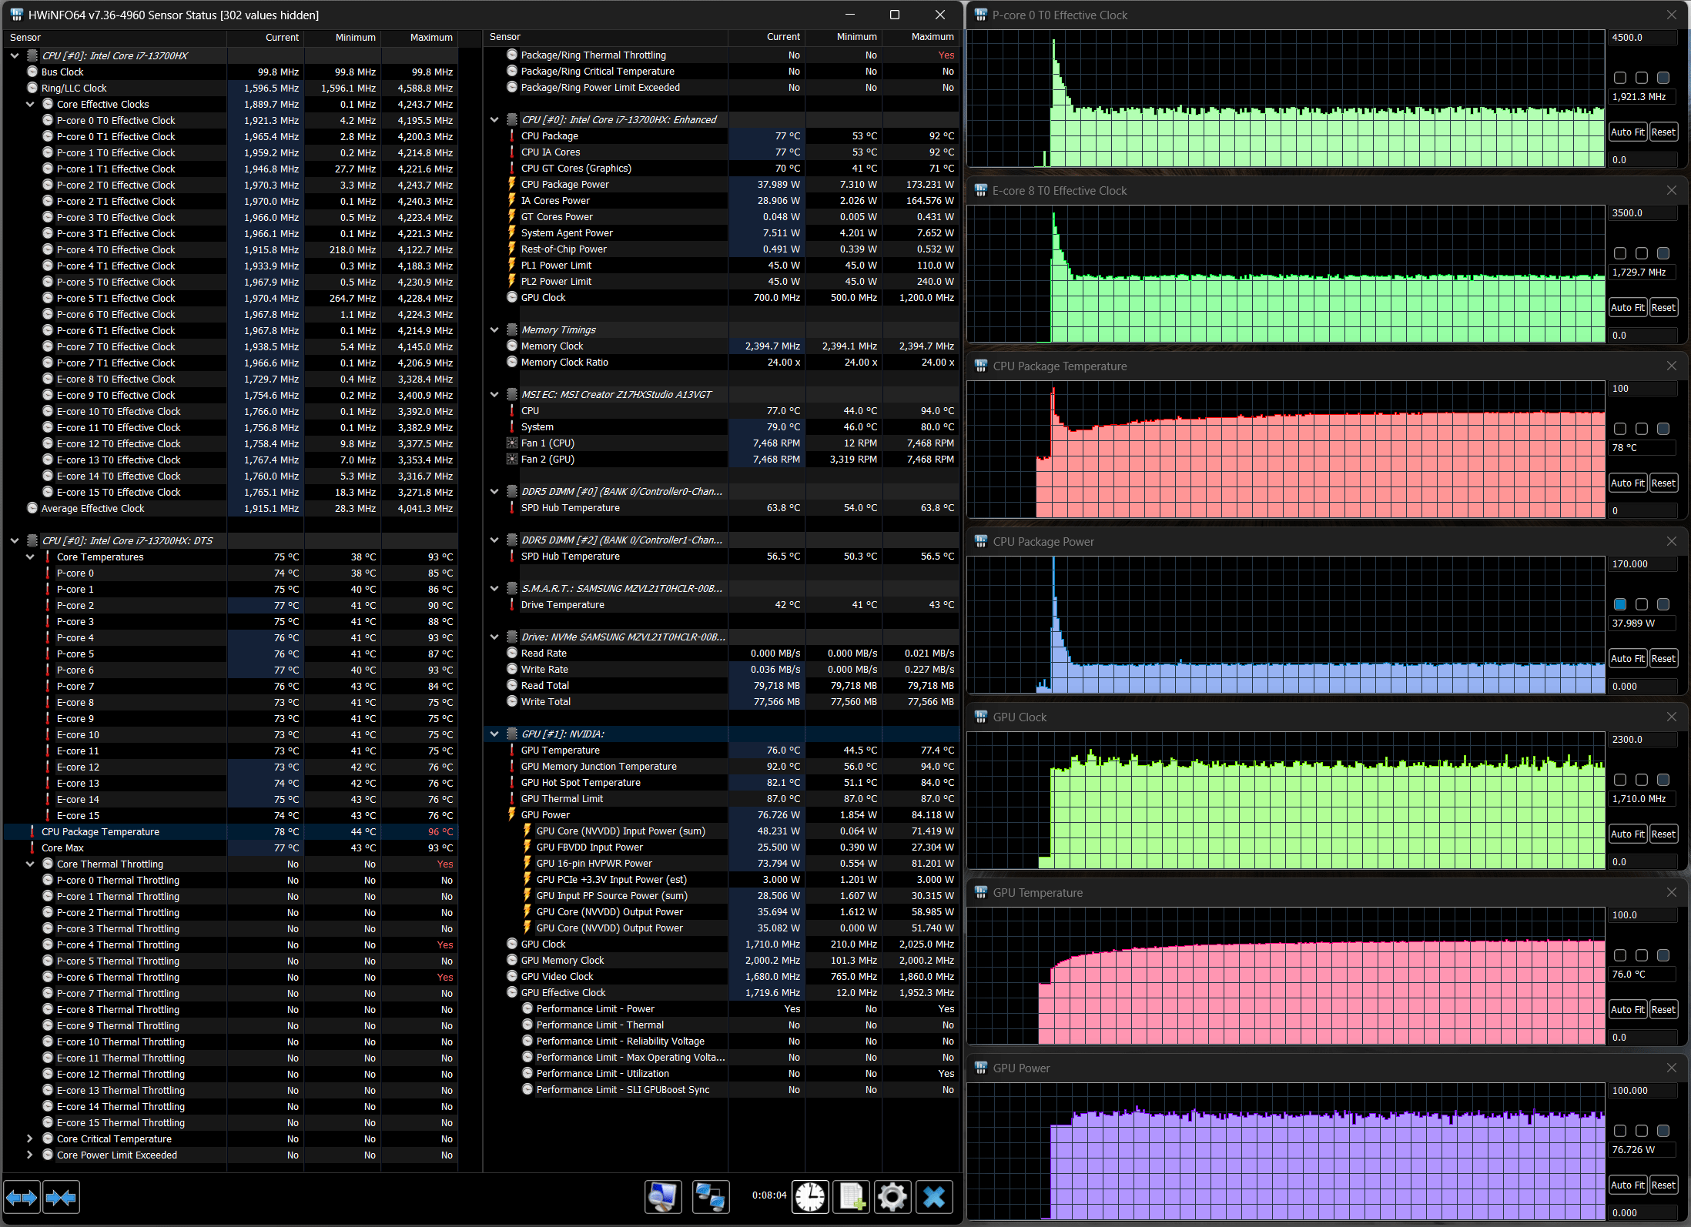
Task: Collapse the Core Effective Clocks group
Action: (x=30, y=104)
